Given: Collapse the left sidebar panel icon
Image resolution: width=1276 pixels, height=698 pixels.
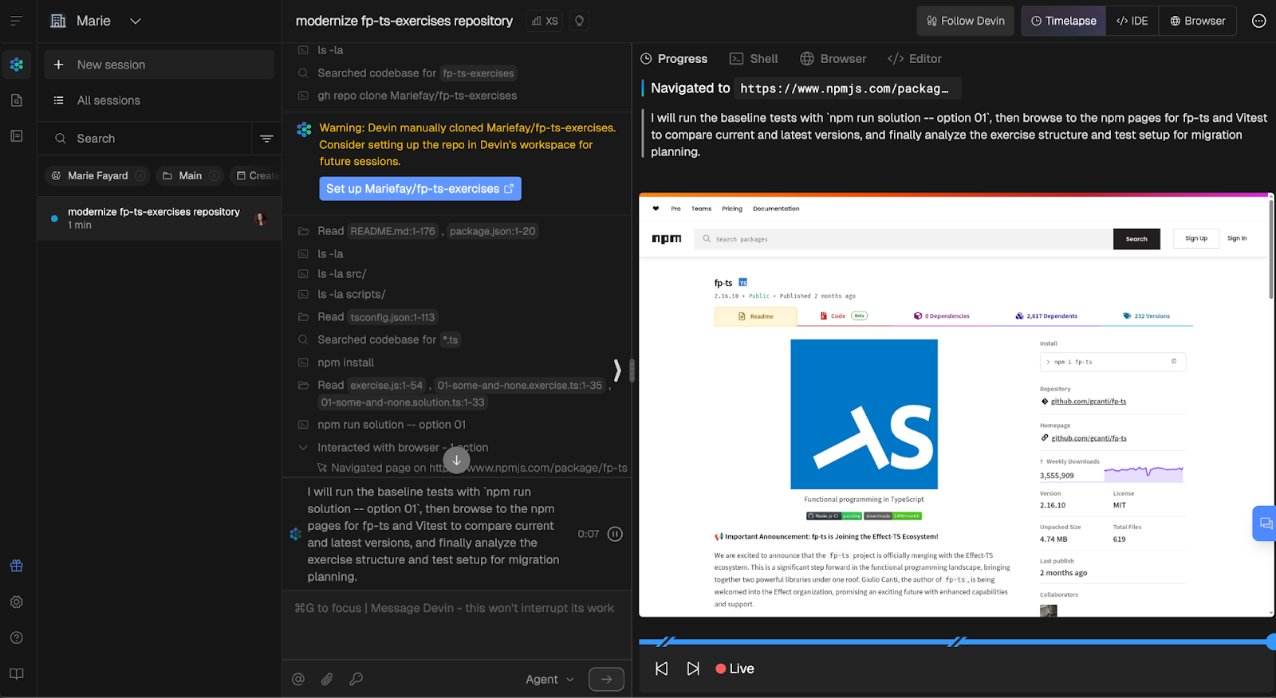Looking at the screenshot, I should 16,21.
